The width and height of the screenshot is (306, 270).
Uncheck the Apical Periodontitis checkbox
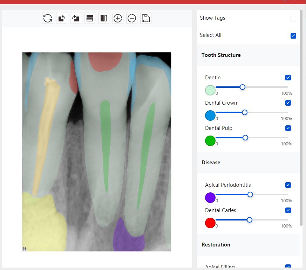pyautogui.click(x=288, y=185)
